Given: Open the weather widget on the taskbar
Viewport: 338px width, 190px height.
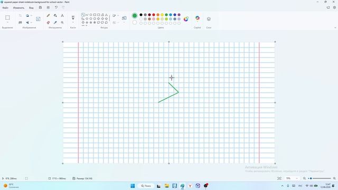Looking at the screenshot, I should (11, 186).
